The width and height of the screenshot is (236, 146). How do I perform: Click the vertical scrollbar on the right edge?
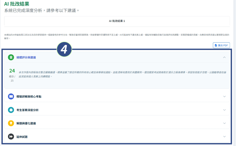point(234,73)
